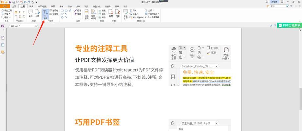Image resolution: width=302 pixels, height=131 pixels.
Task: Click the vertical scrollbar thumb of document
Action: [x=300, y=99]
